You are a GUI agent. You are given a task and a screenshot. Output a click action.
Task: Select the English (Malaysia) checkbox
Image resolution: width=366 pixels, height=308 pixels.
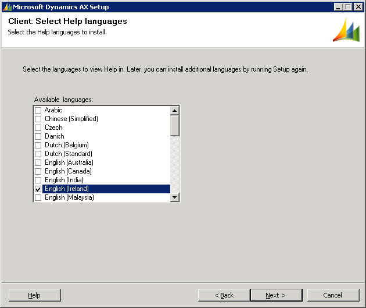pyautogui.click(x=38, y=197)
